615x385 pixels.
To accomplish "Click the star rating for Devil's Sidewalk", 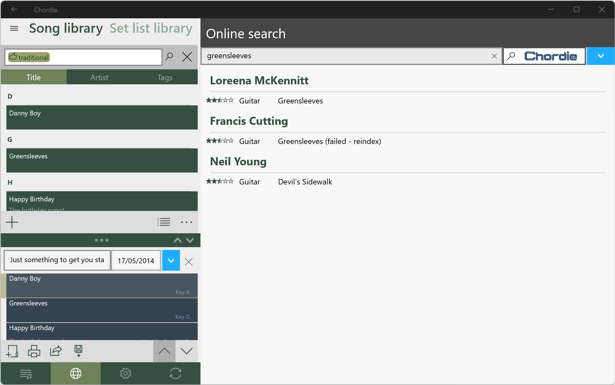I will coord(220,181).
